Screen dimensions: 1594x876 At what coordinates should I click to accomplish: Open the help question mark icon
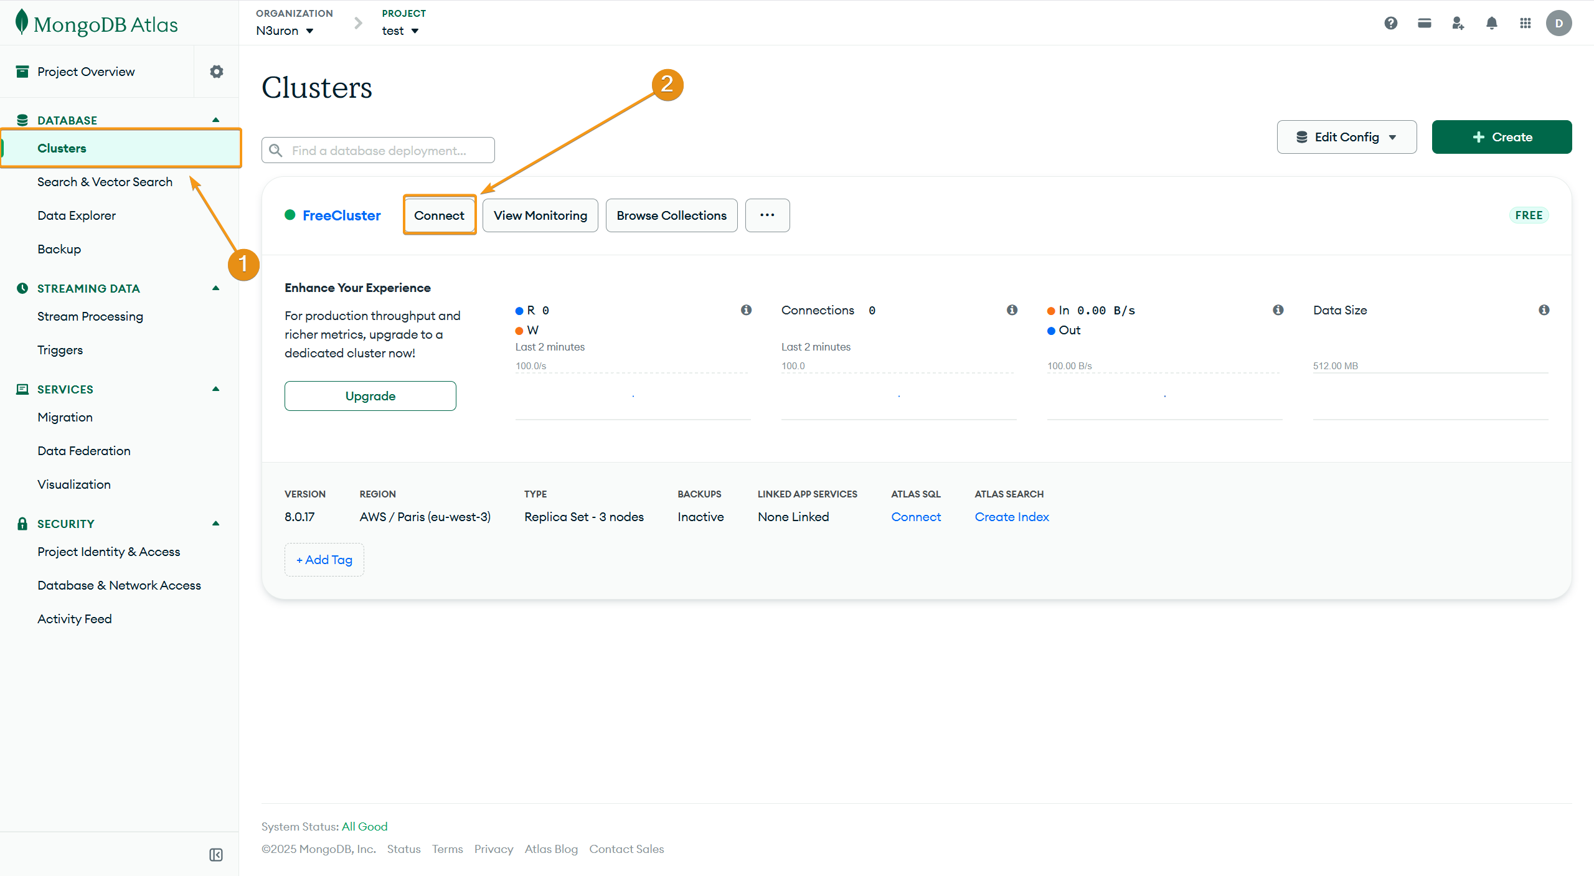pyautogui.click(x=1390, y=23)
